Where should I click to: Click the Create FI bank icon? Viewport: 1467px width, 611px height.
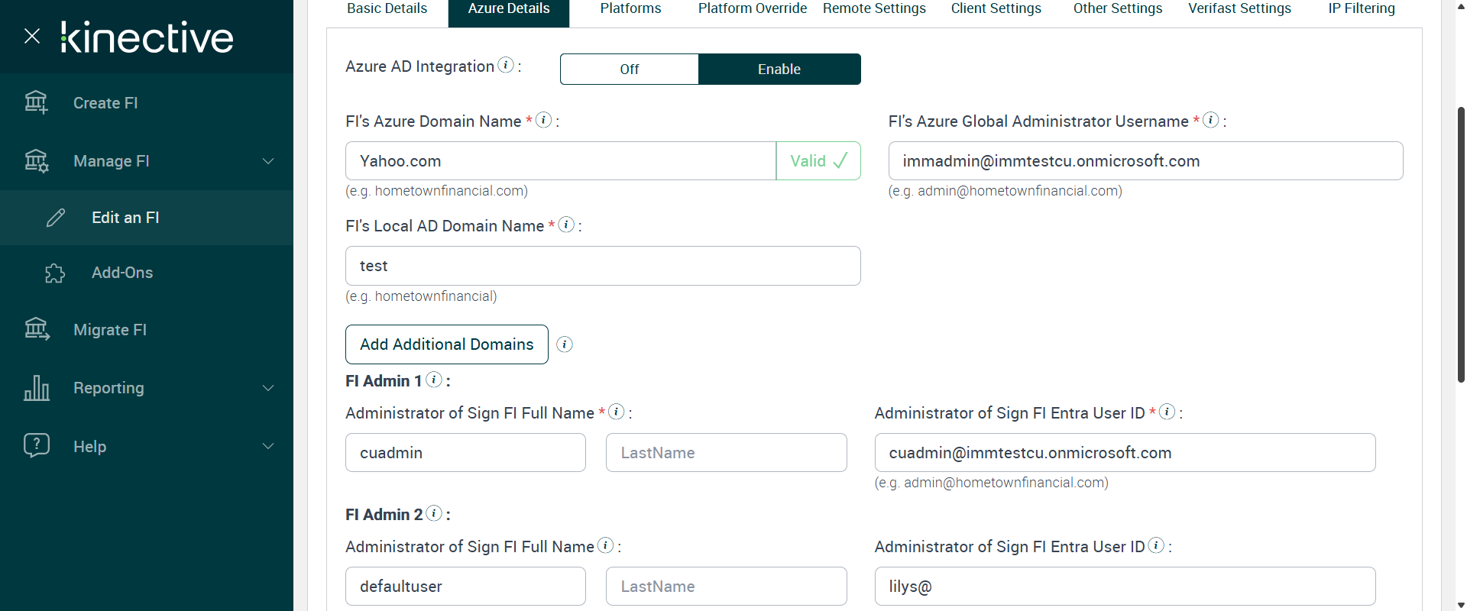pyautogui.click(x=36, y=102)
